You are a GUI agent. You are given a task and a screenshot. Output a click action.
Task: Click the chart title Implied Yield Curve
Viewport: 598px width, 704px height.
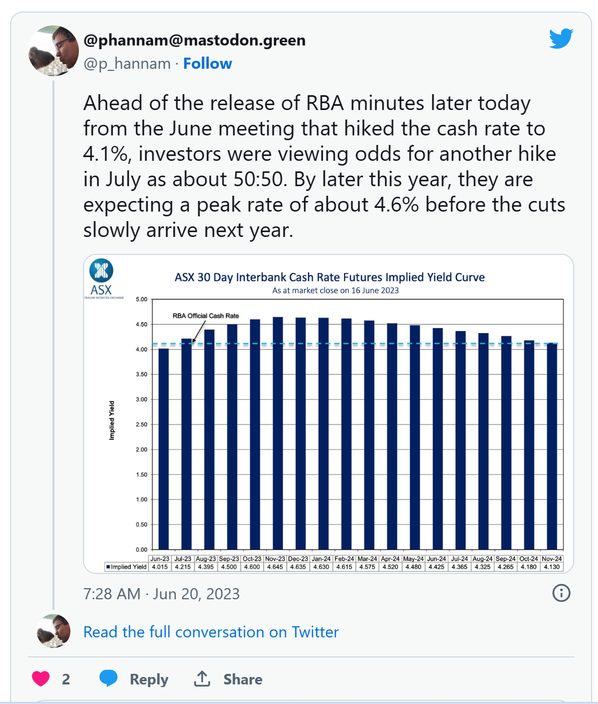(x=330, y=277)
